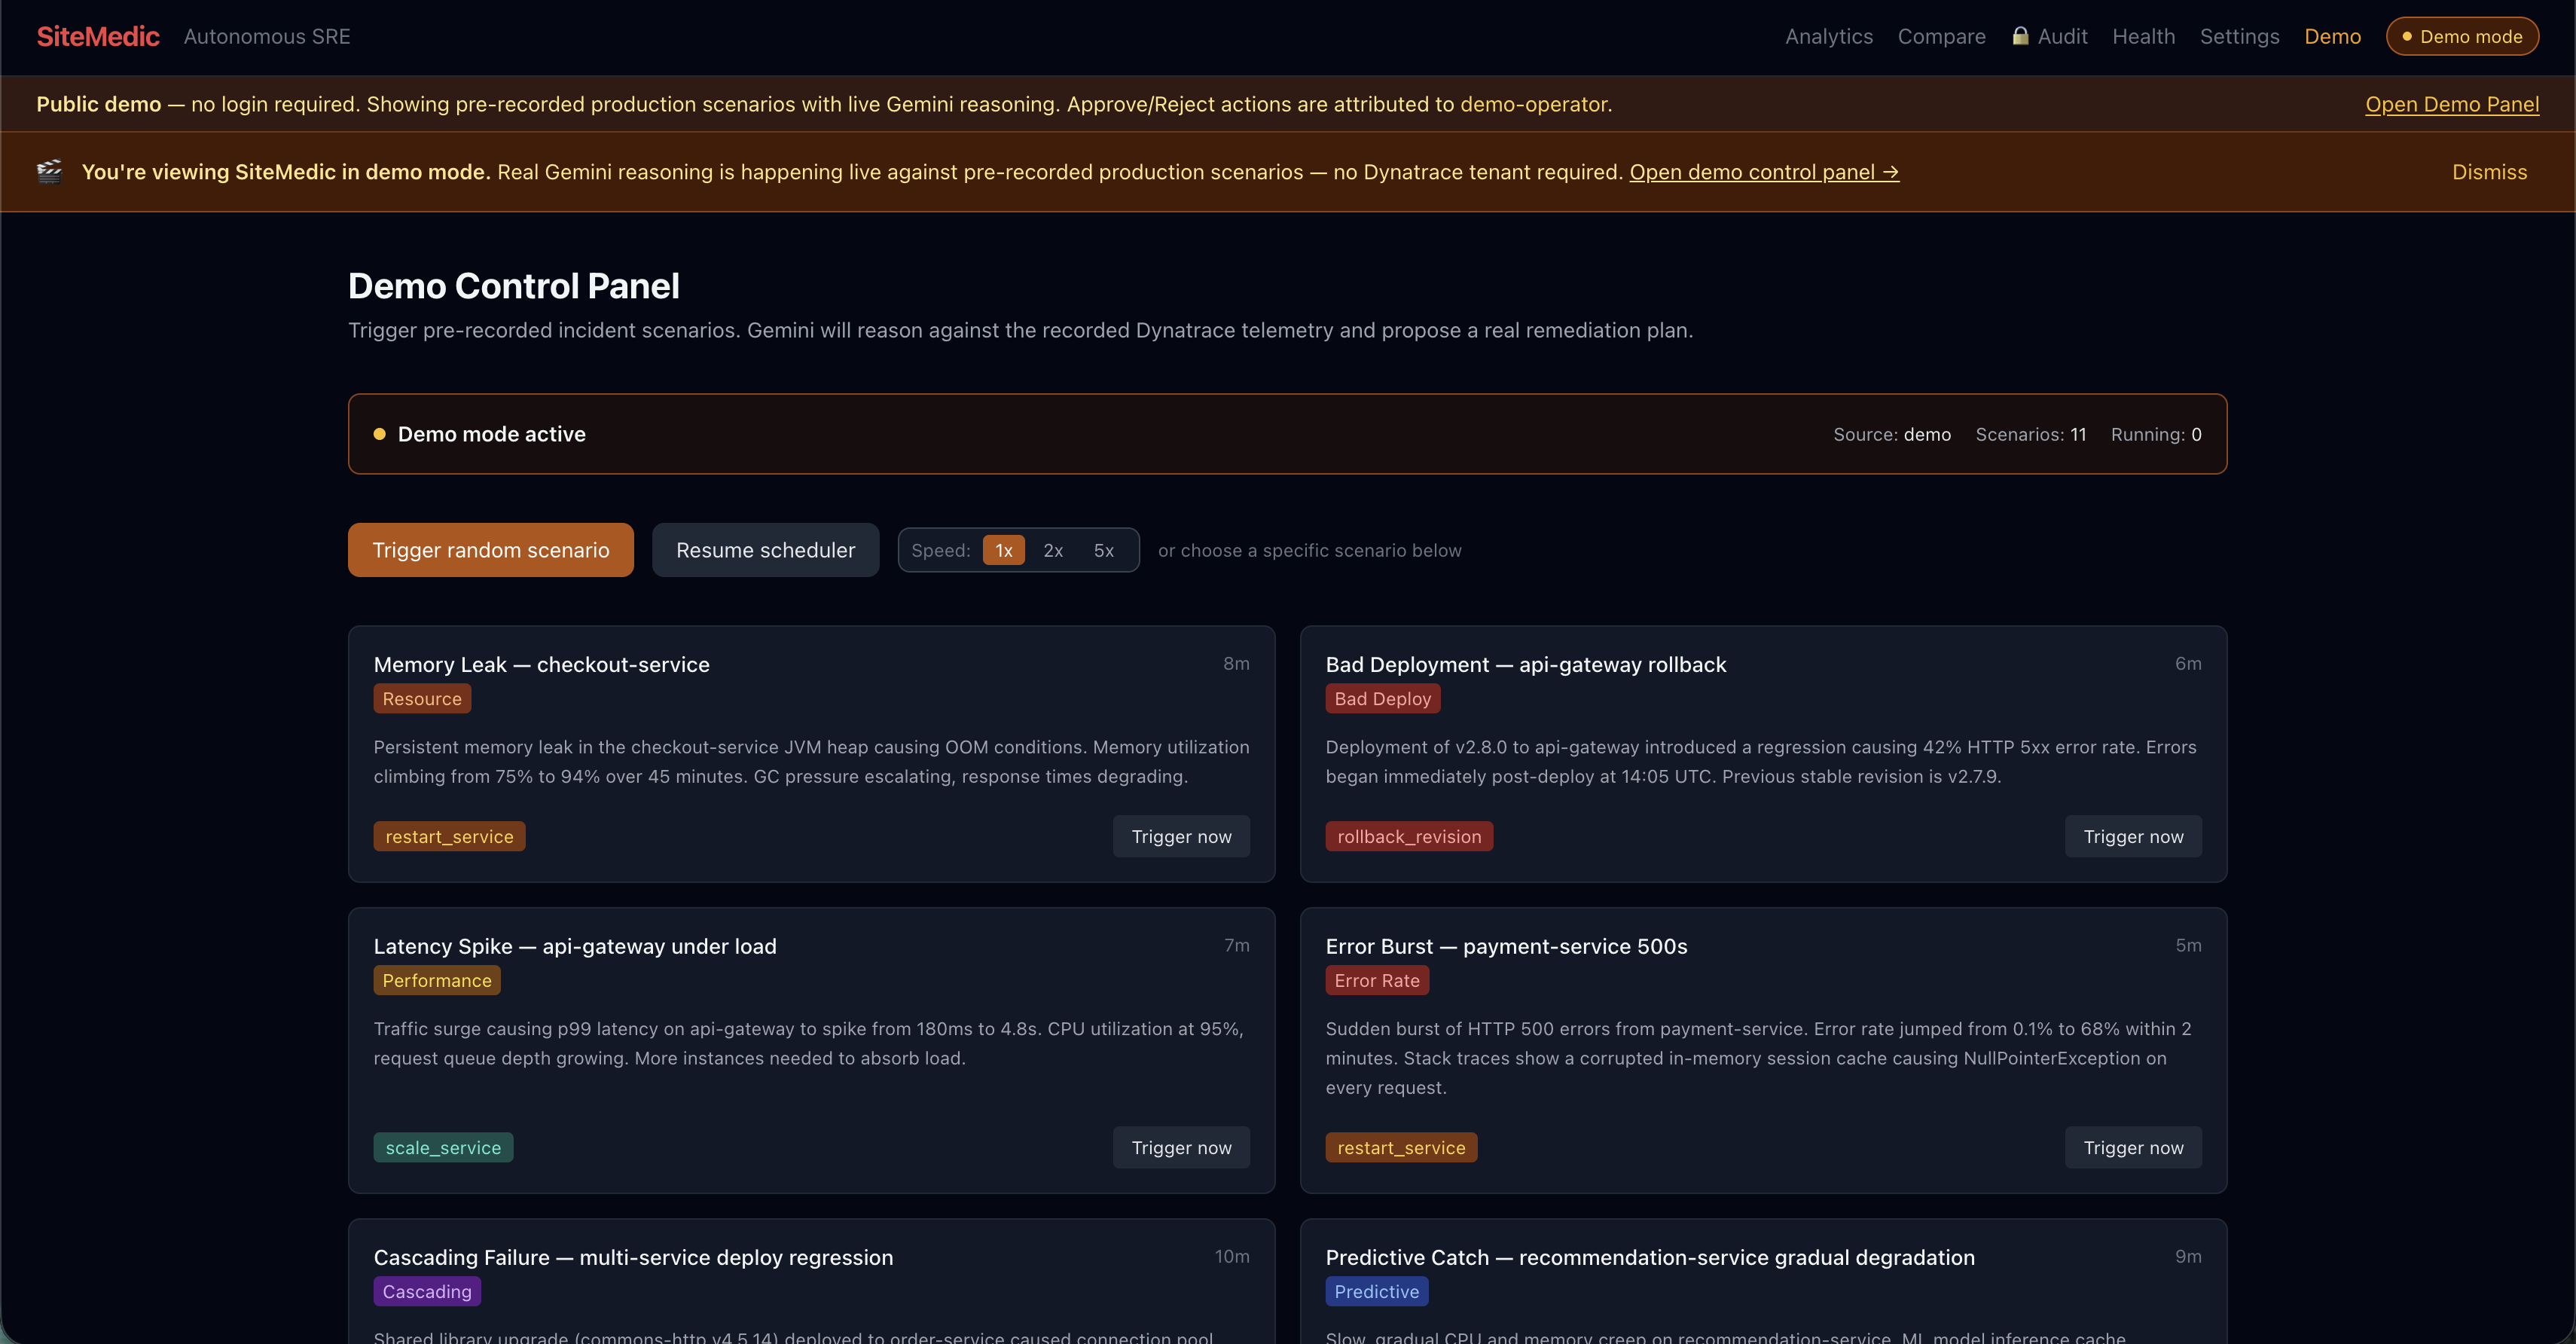Open the 'Open Demo Panel' link

click(x=2452, y=104)
